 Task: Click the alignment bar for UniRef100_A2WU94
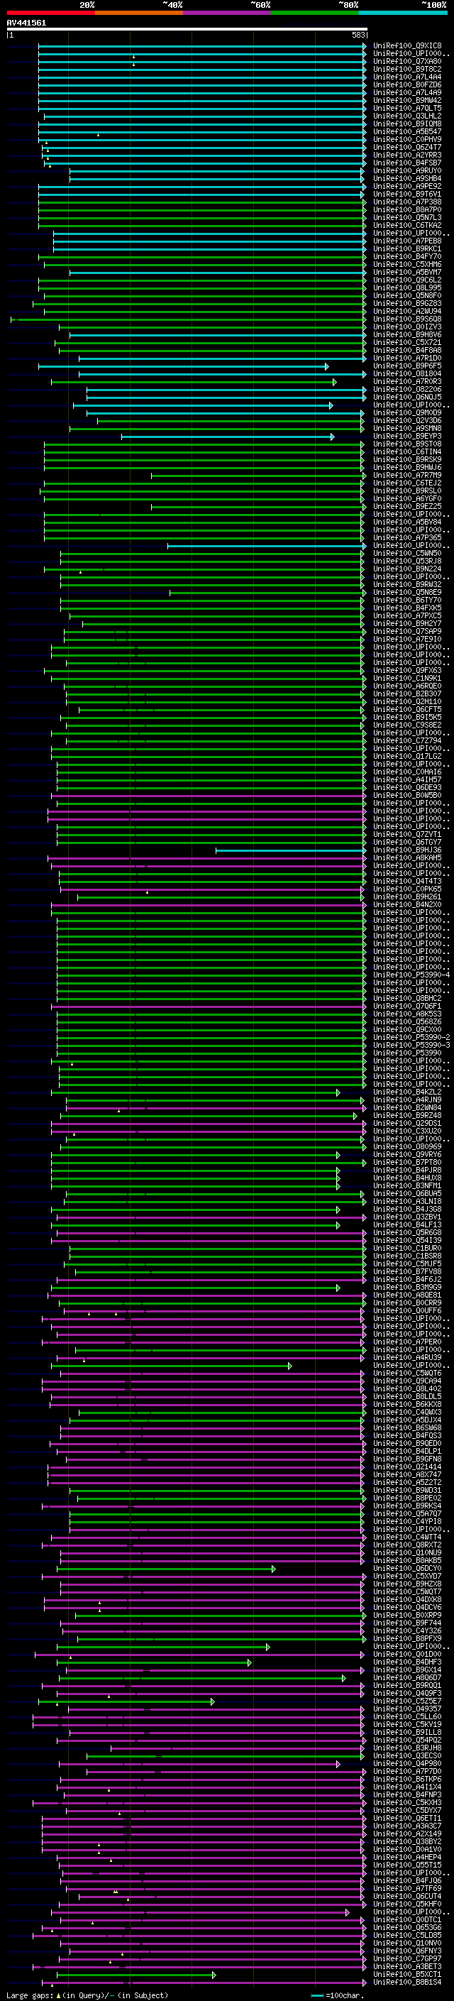point(204,312)
